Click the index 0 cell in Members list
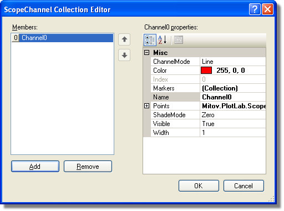The image size is (284, 211). [x=16, y=38]
